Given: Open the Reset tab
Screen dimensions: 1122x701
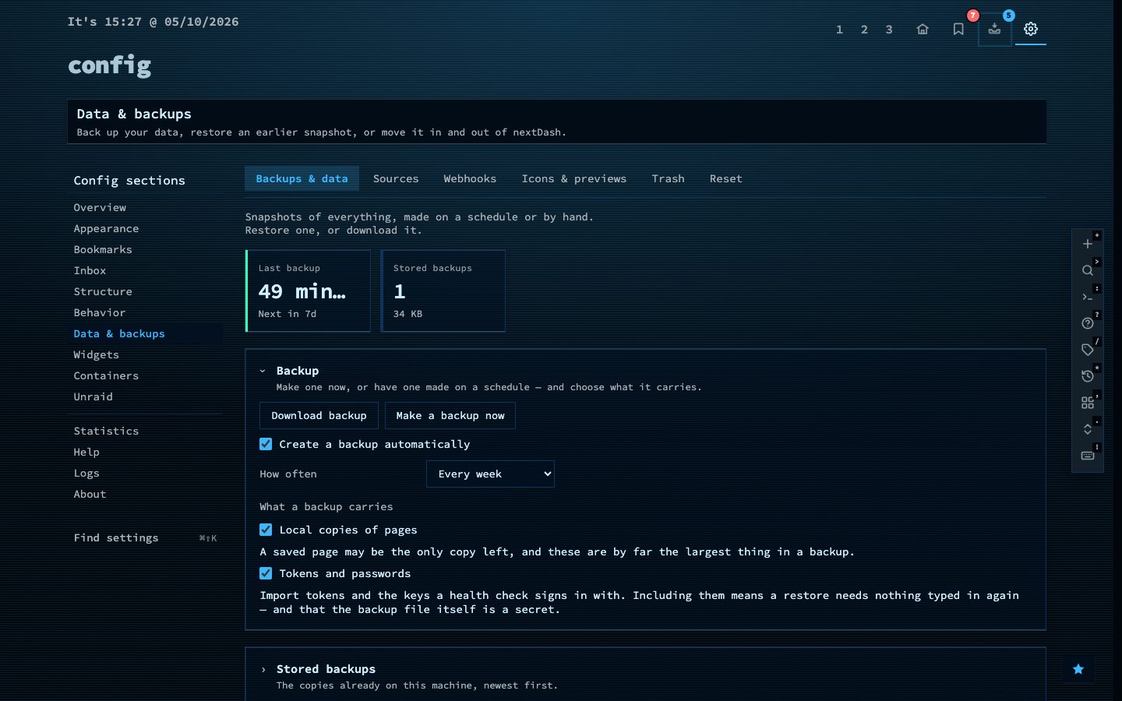Looking at the screenshot, I should point(725,178).
